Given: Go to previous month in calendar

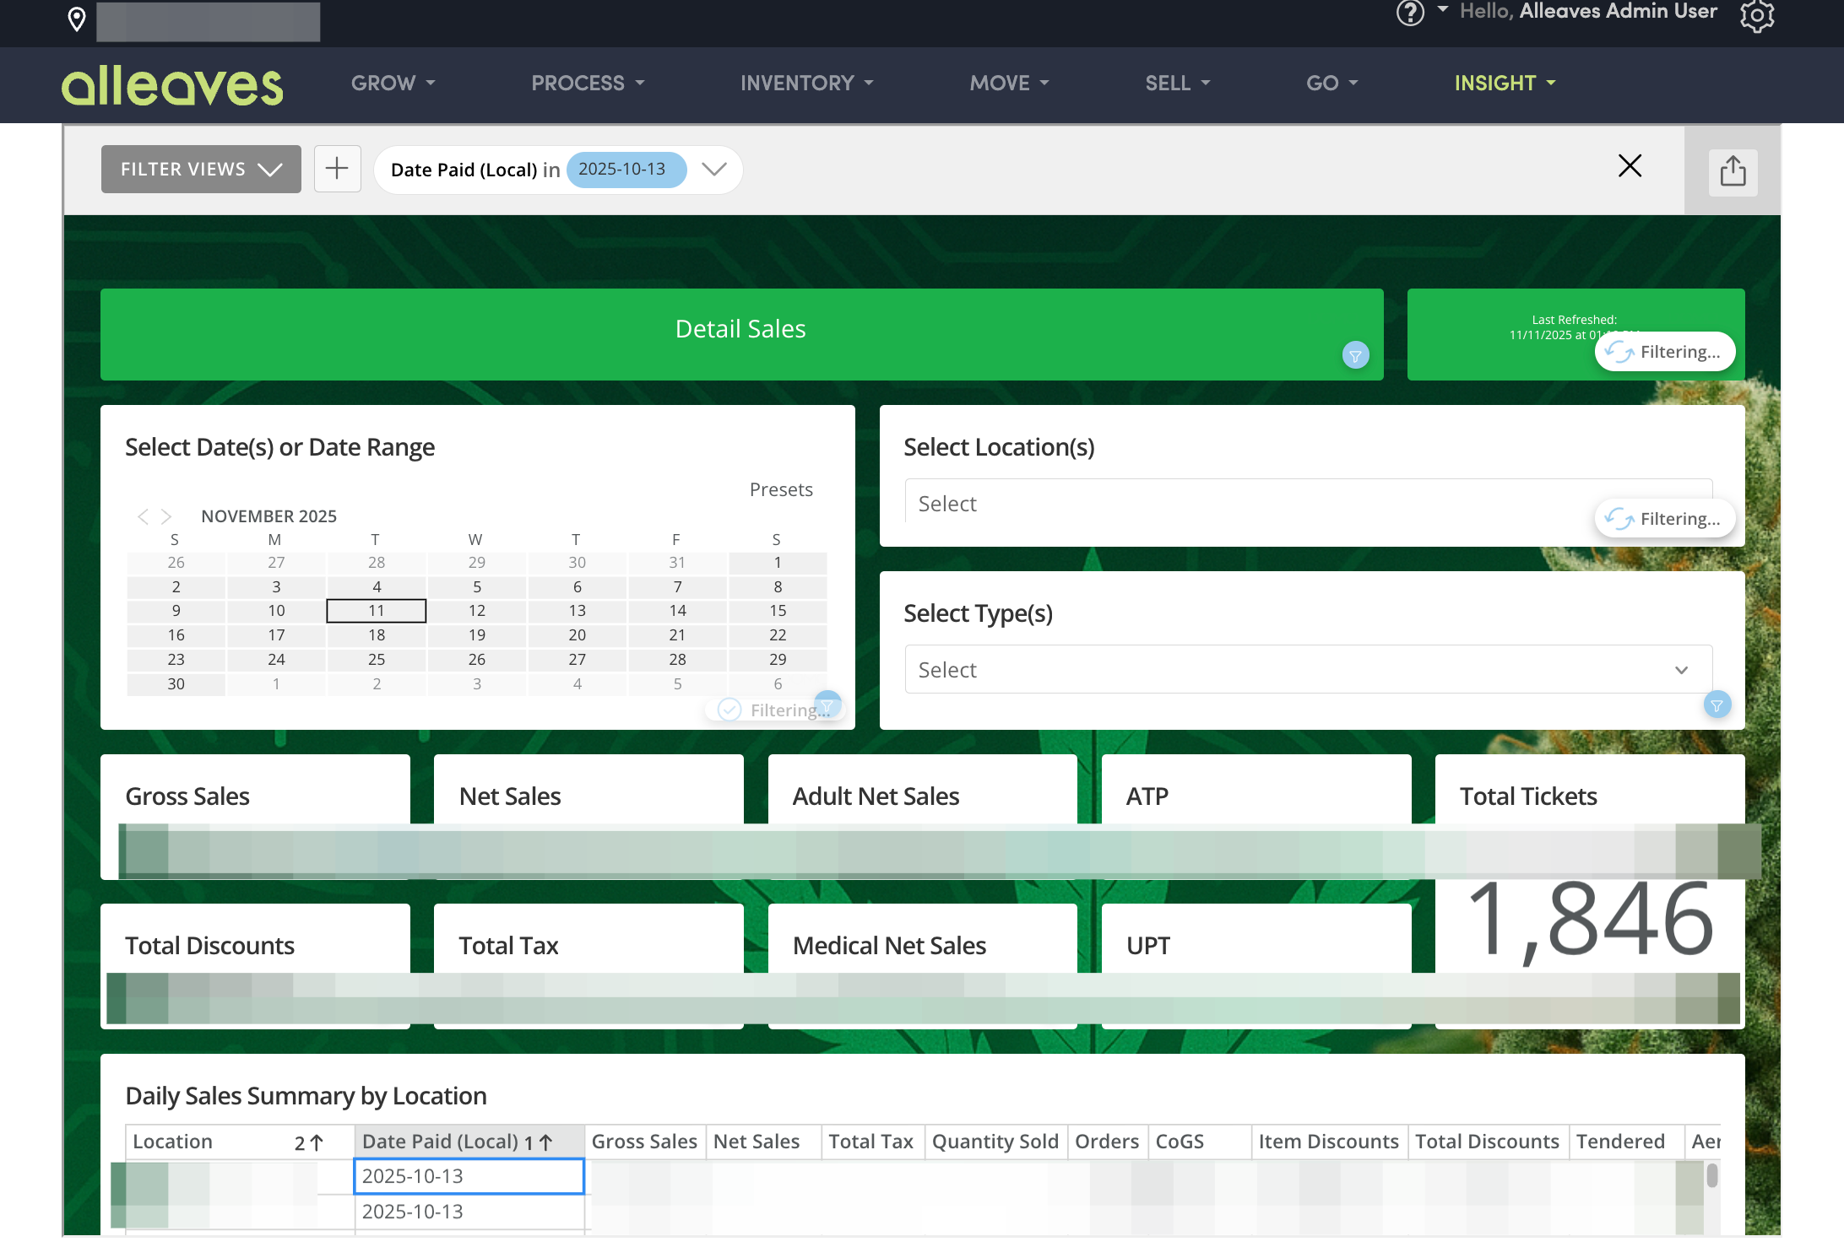Looking at the screenshot, I should (143, 516).
